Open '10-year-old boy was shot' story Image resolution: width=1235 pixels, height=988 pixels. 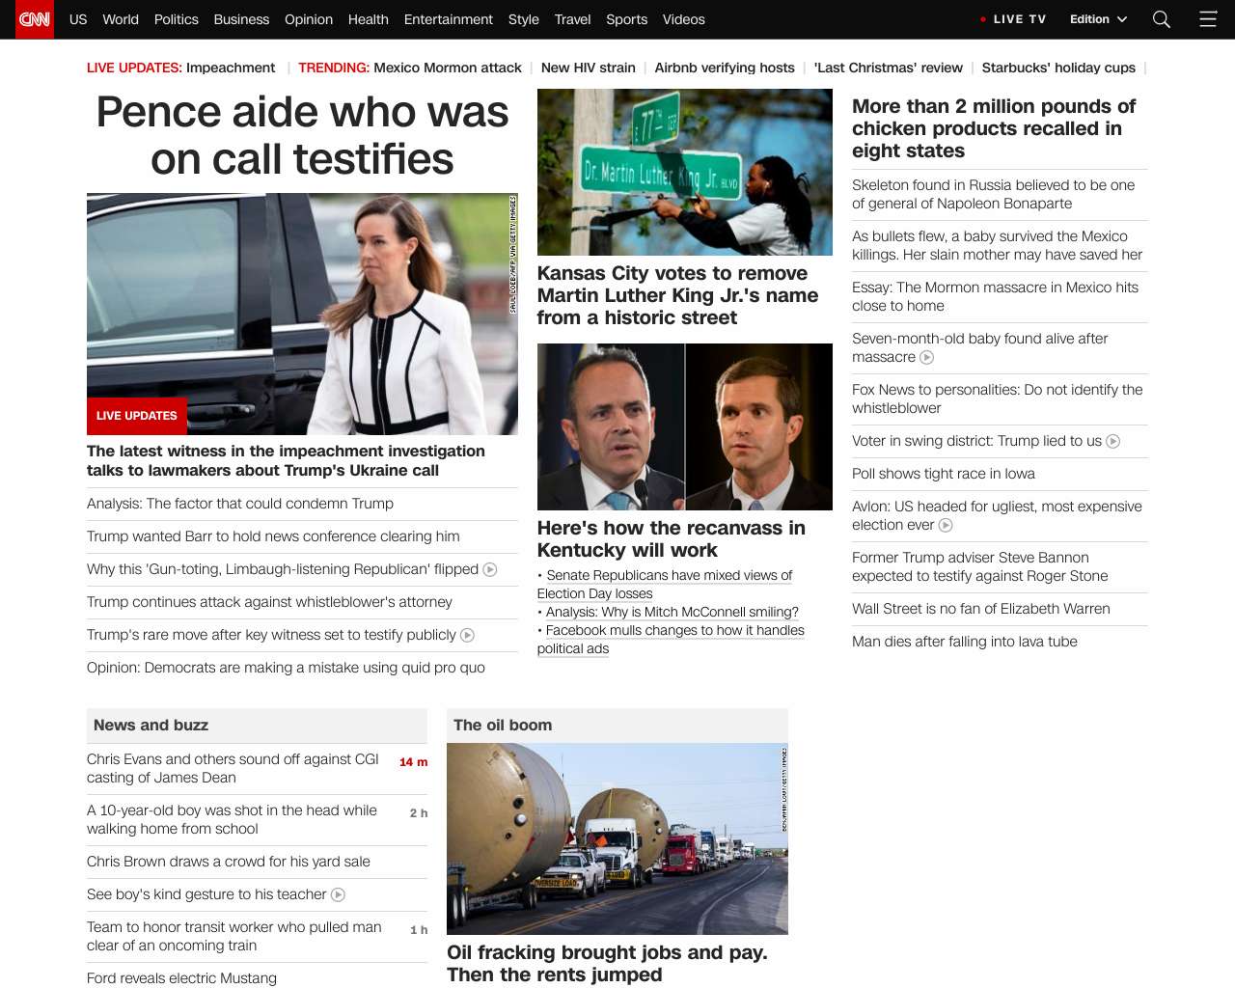(232, 819)
